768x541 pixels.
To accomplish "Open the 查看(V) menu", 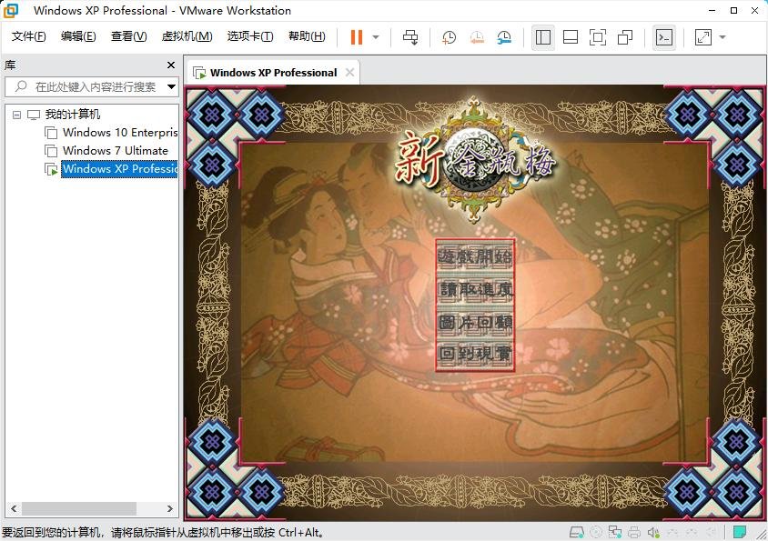I will 129,36.
